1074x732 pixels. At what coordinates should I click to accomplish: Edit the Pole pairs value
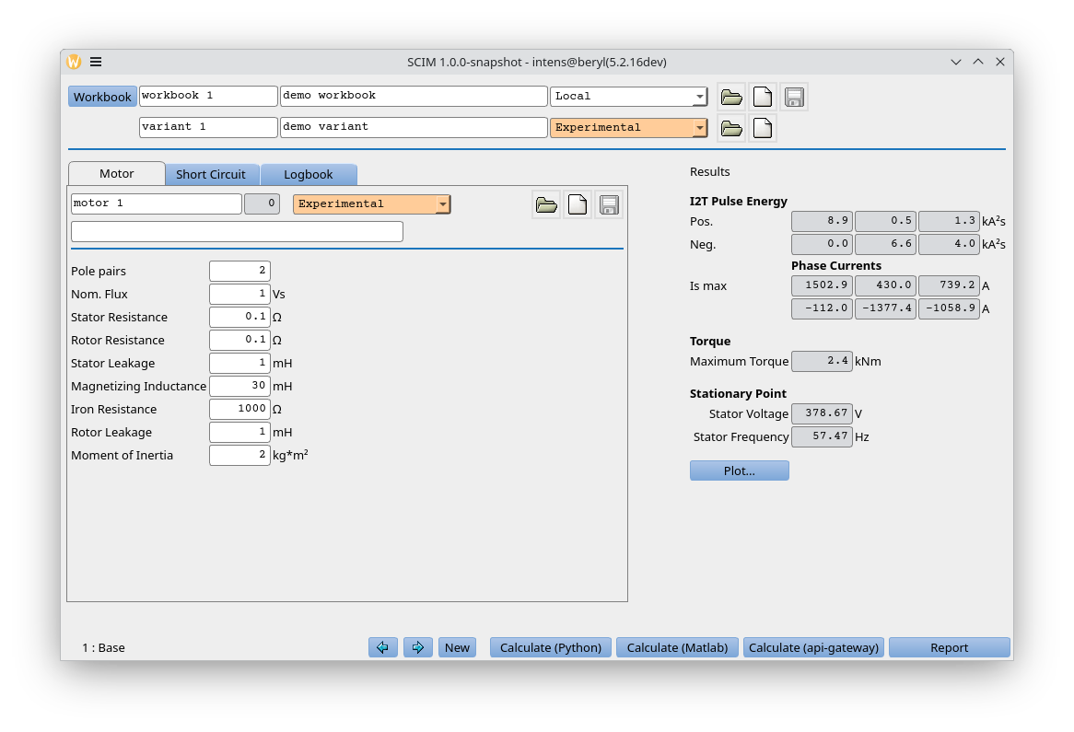coord(239,271)
